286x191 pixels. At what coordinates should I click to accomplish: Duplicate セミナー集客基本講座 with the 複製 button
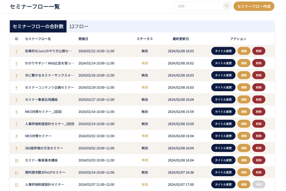(x=244, y=160)
